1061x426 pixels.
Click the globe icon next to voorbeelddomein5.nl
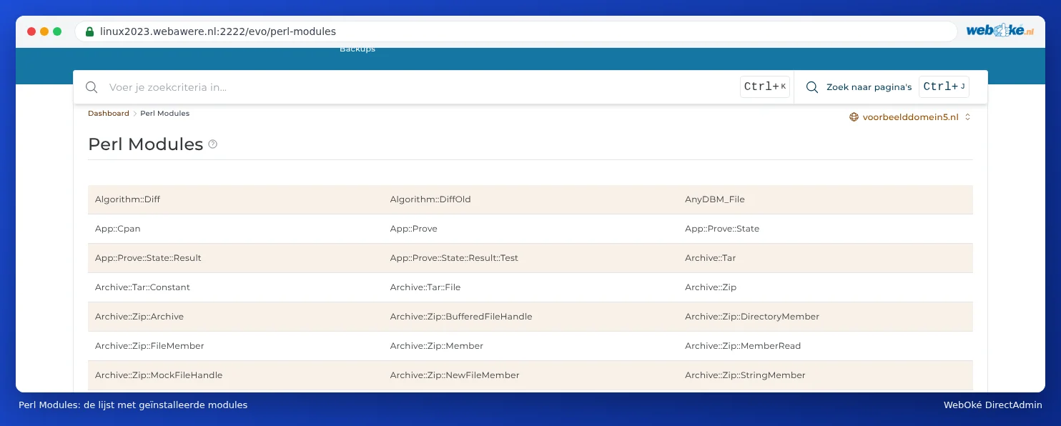pyautogui.click(x=854, y=117)
